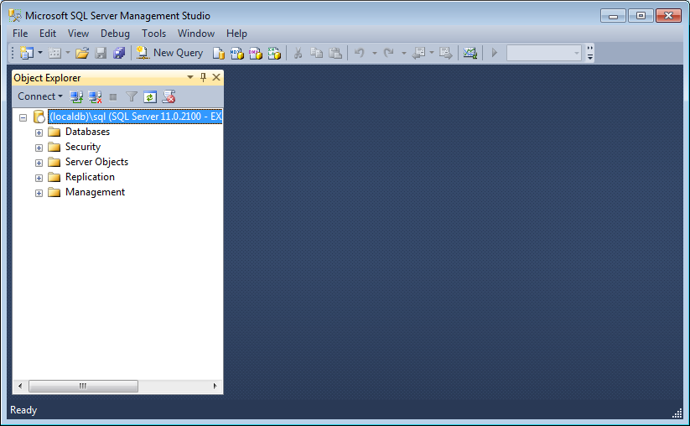Viewport: 690px width, 426px height.
Task: Click the New Project toolbar icon
Action: tap(26, 53)
